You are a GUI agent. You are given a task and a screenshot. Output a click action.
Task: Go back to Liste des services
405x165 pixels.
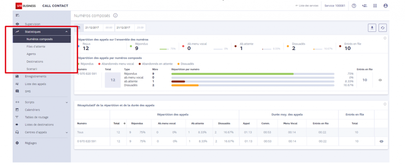[x=307, y=6]
